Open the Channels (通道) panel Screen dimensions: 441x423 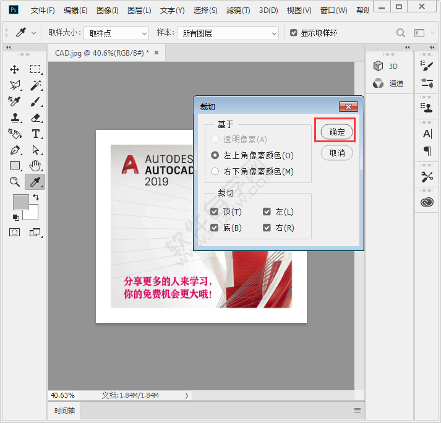(388, 83)
